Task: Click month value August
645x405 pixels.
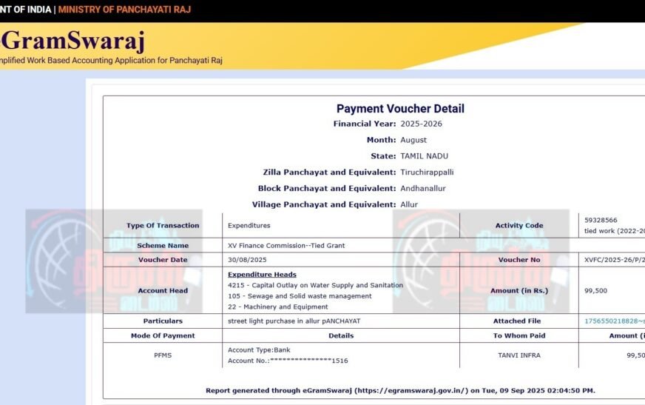Action: coord(413,140)
